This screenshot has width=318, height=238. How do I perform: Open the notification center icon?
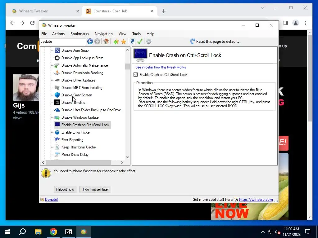pyautogui.click(x=308, y=232)
